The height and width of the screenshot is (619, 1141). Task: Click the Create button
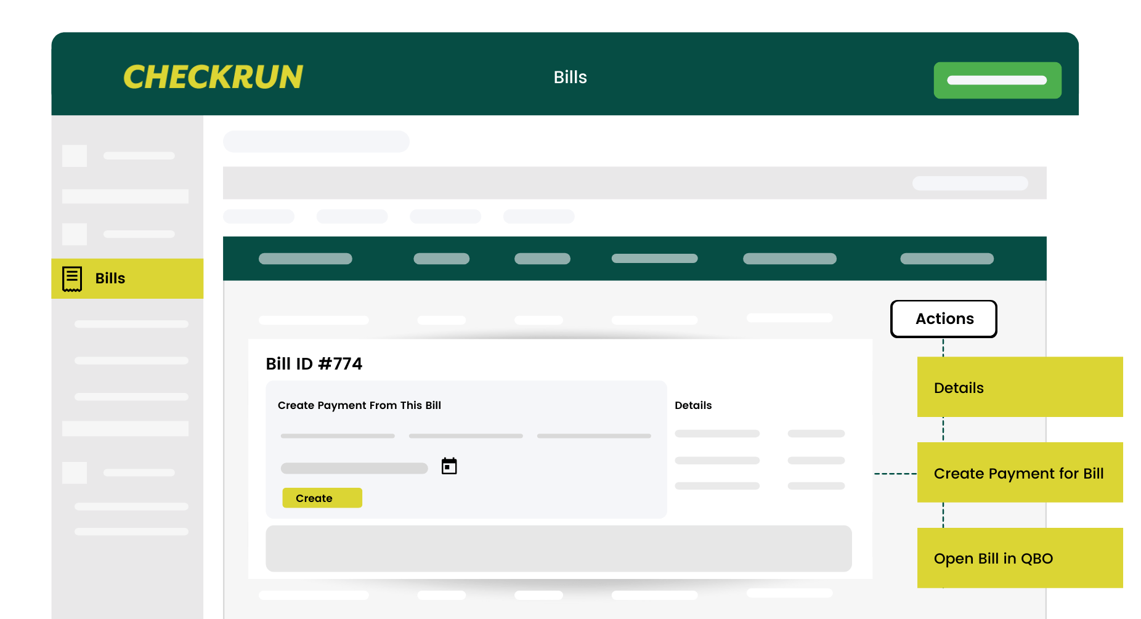(322, 498)
